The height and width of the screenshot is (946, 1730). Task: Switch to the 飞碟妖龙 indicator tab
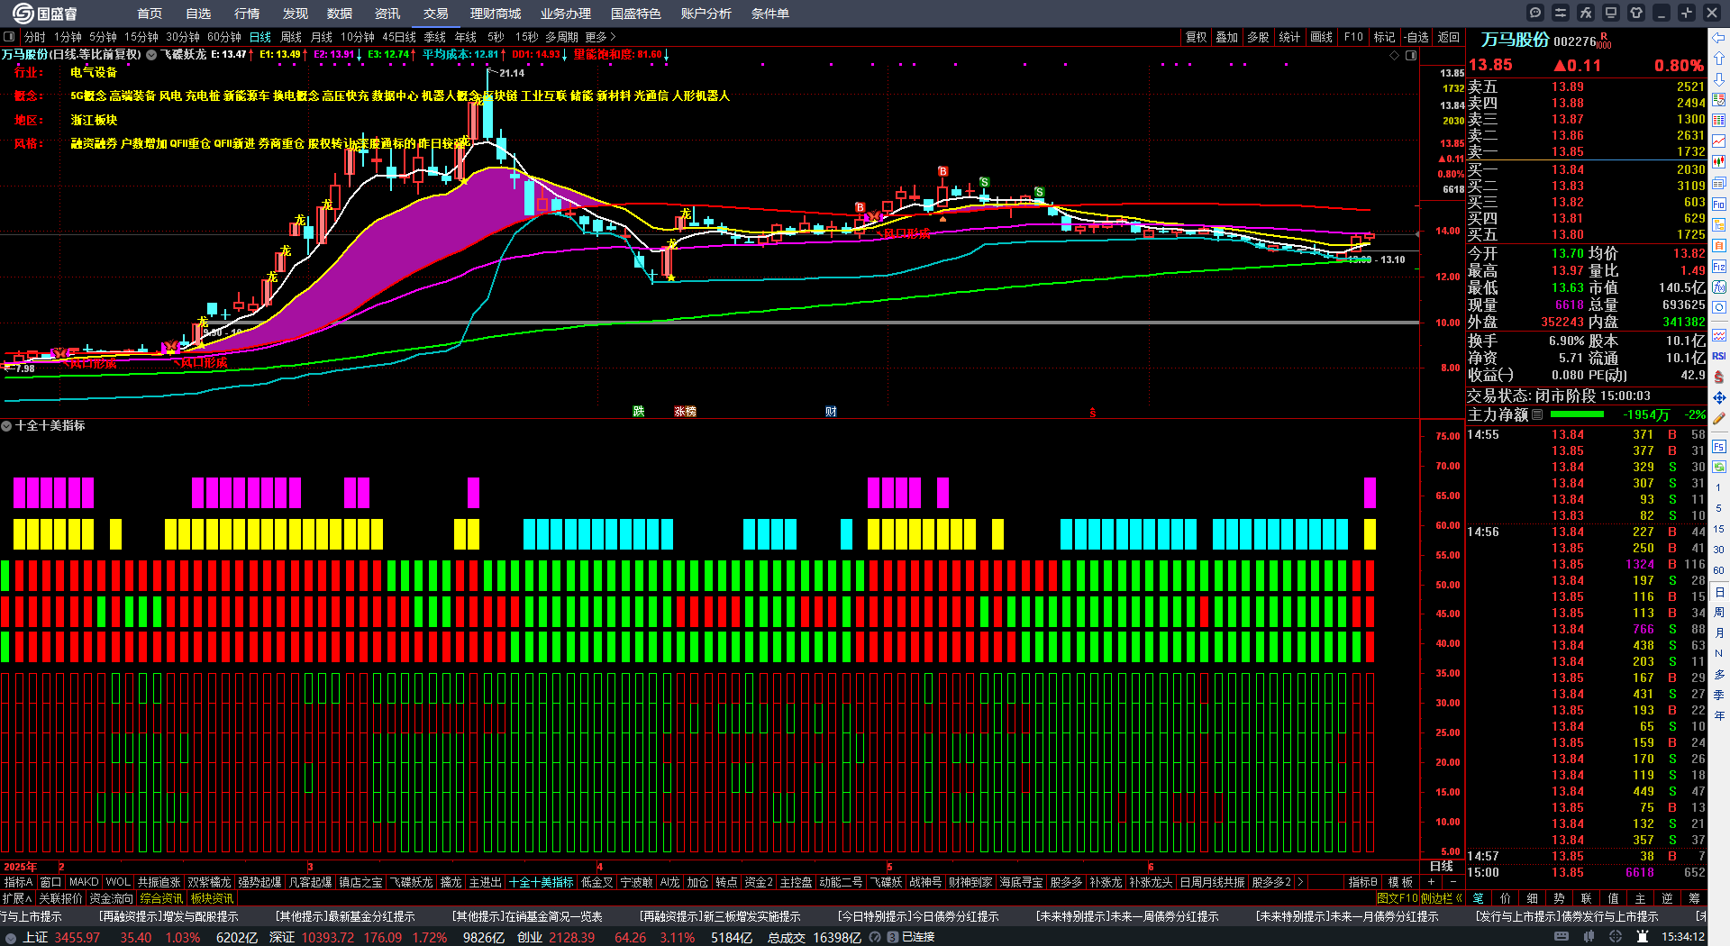(412, 882)
